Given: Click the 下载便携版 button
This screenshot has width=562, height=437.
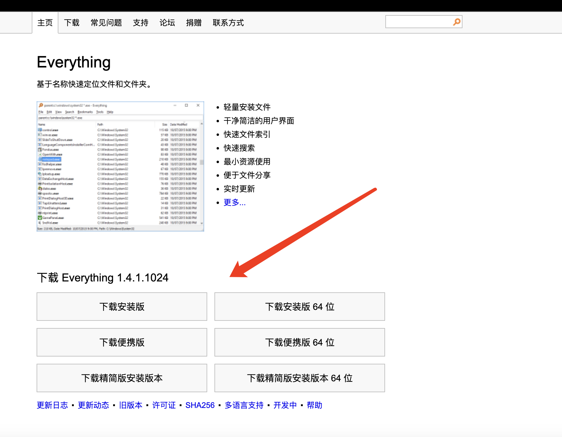Looking at the screenshot, I should click(x=122, y=342).
